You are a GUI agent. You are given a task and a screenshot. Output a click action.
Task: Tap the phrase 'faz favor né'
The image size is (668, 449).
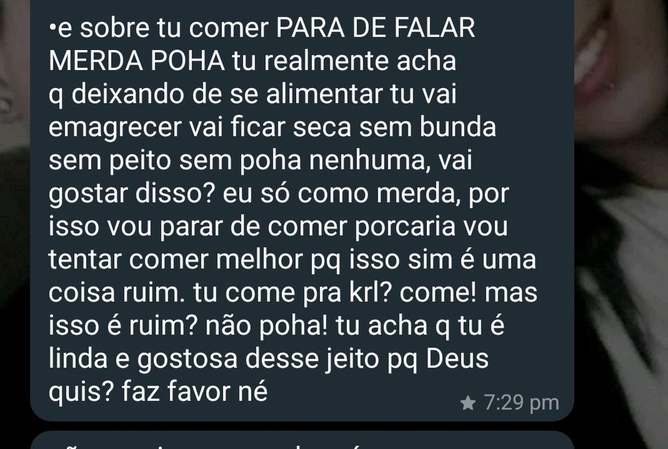[194, 391]
